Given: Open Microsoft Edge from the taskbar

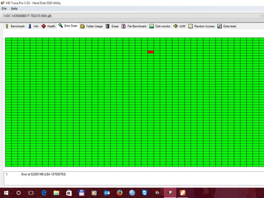Looking at the screenshot, I should (x=44, y=193).
